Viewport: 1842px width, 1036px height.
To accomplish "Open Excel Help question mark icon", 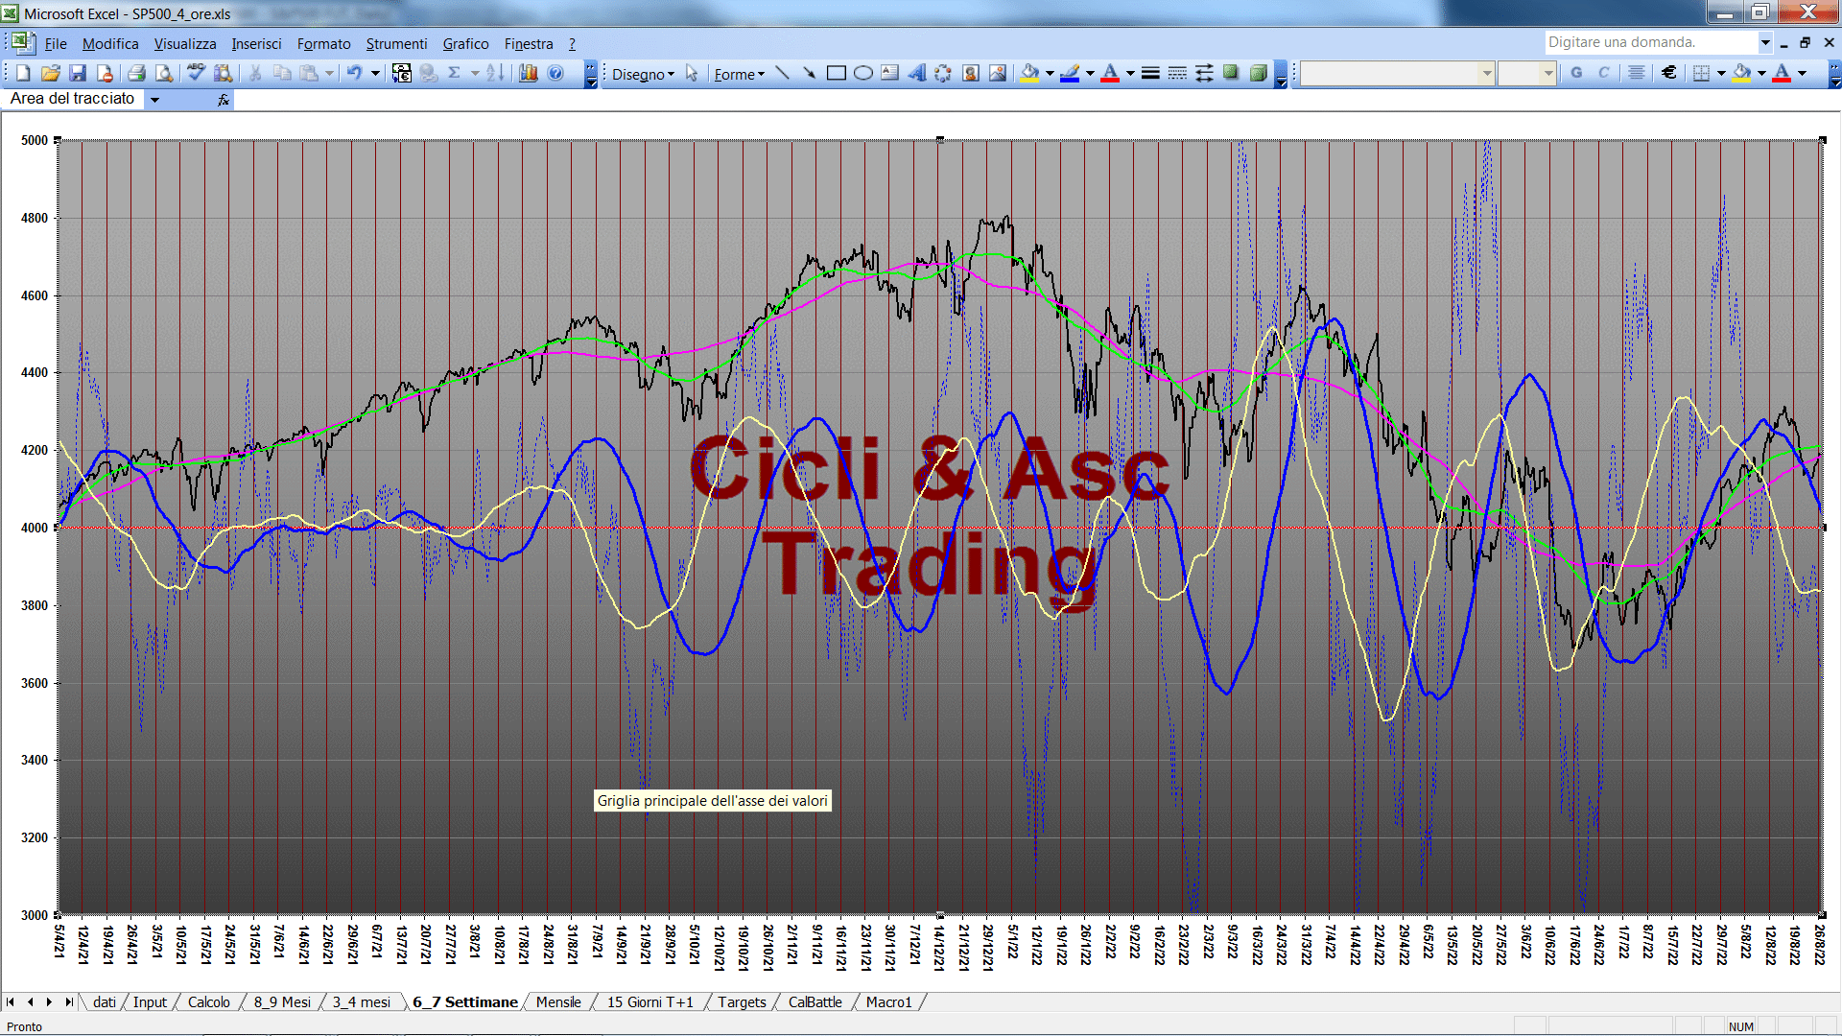I will pyautogui.click(x=555, y=73).
